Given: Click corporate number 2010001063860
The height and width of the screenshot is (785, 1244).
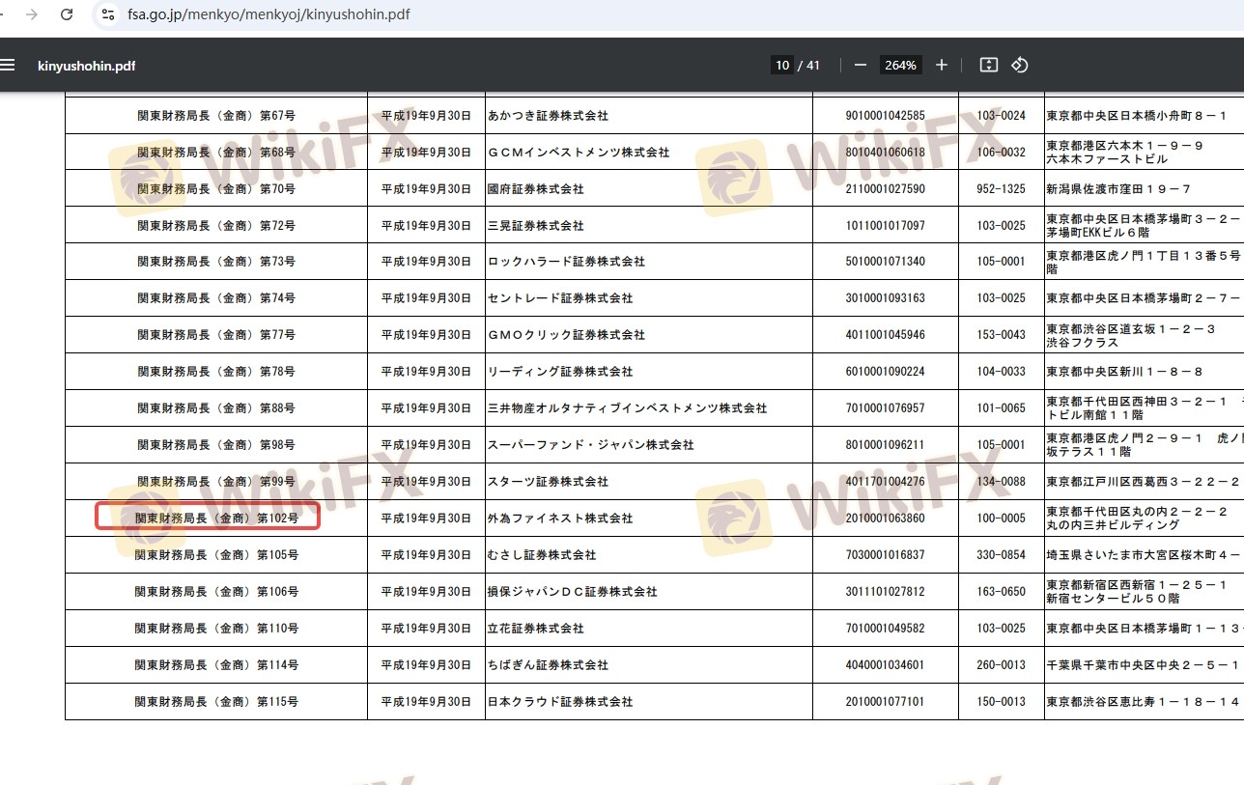Looking at the screenshot, I should (x=885, y=519).
